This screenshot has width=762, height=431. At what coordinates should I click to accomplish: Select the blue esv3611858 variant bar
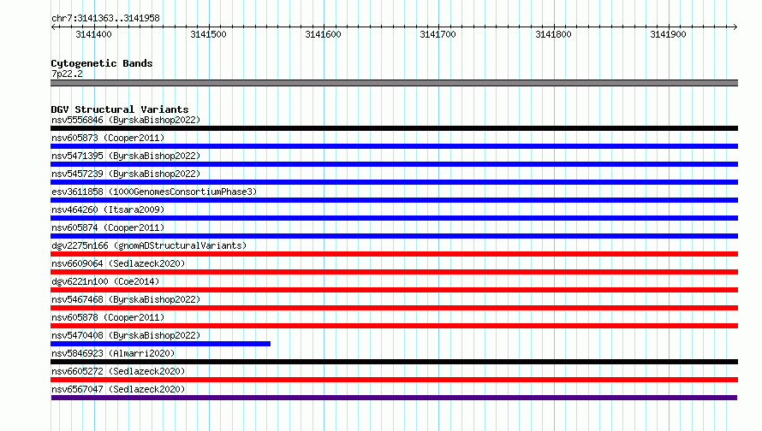(x=394, y=200)
